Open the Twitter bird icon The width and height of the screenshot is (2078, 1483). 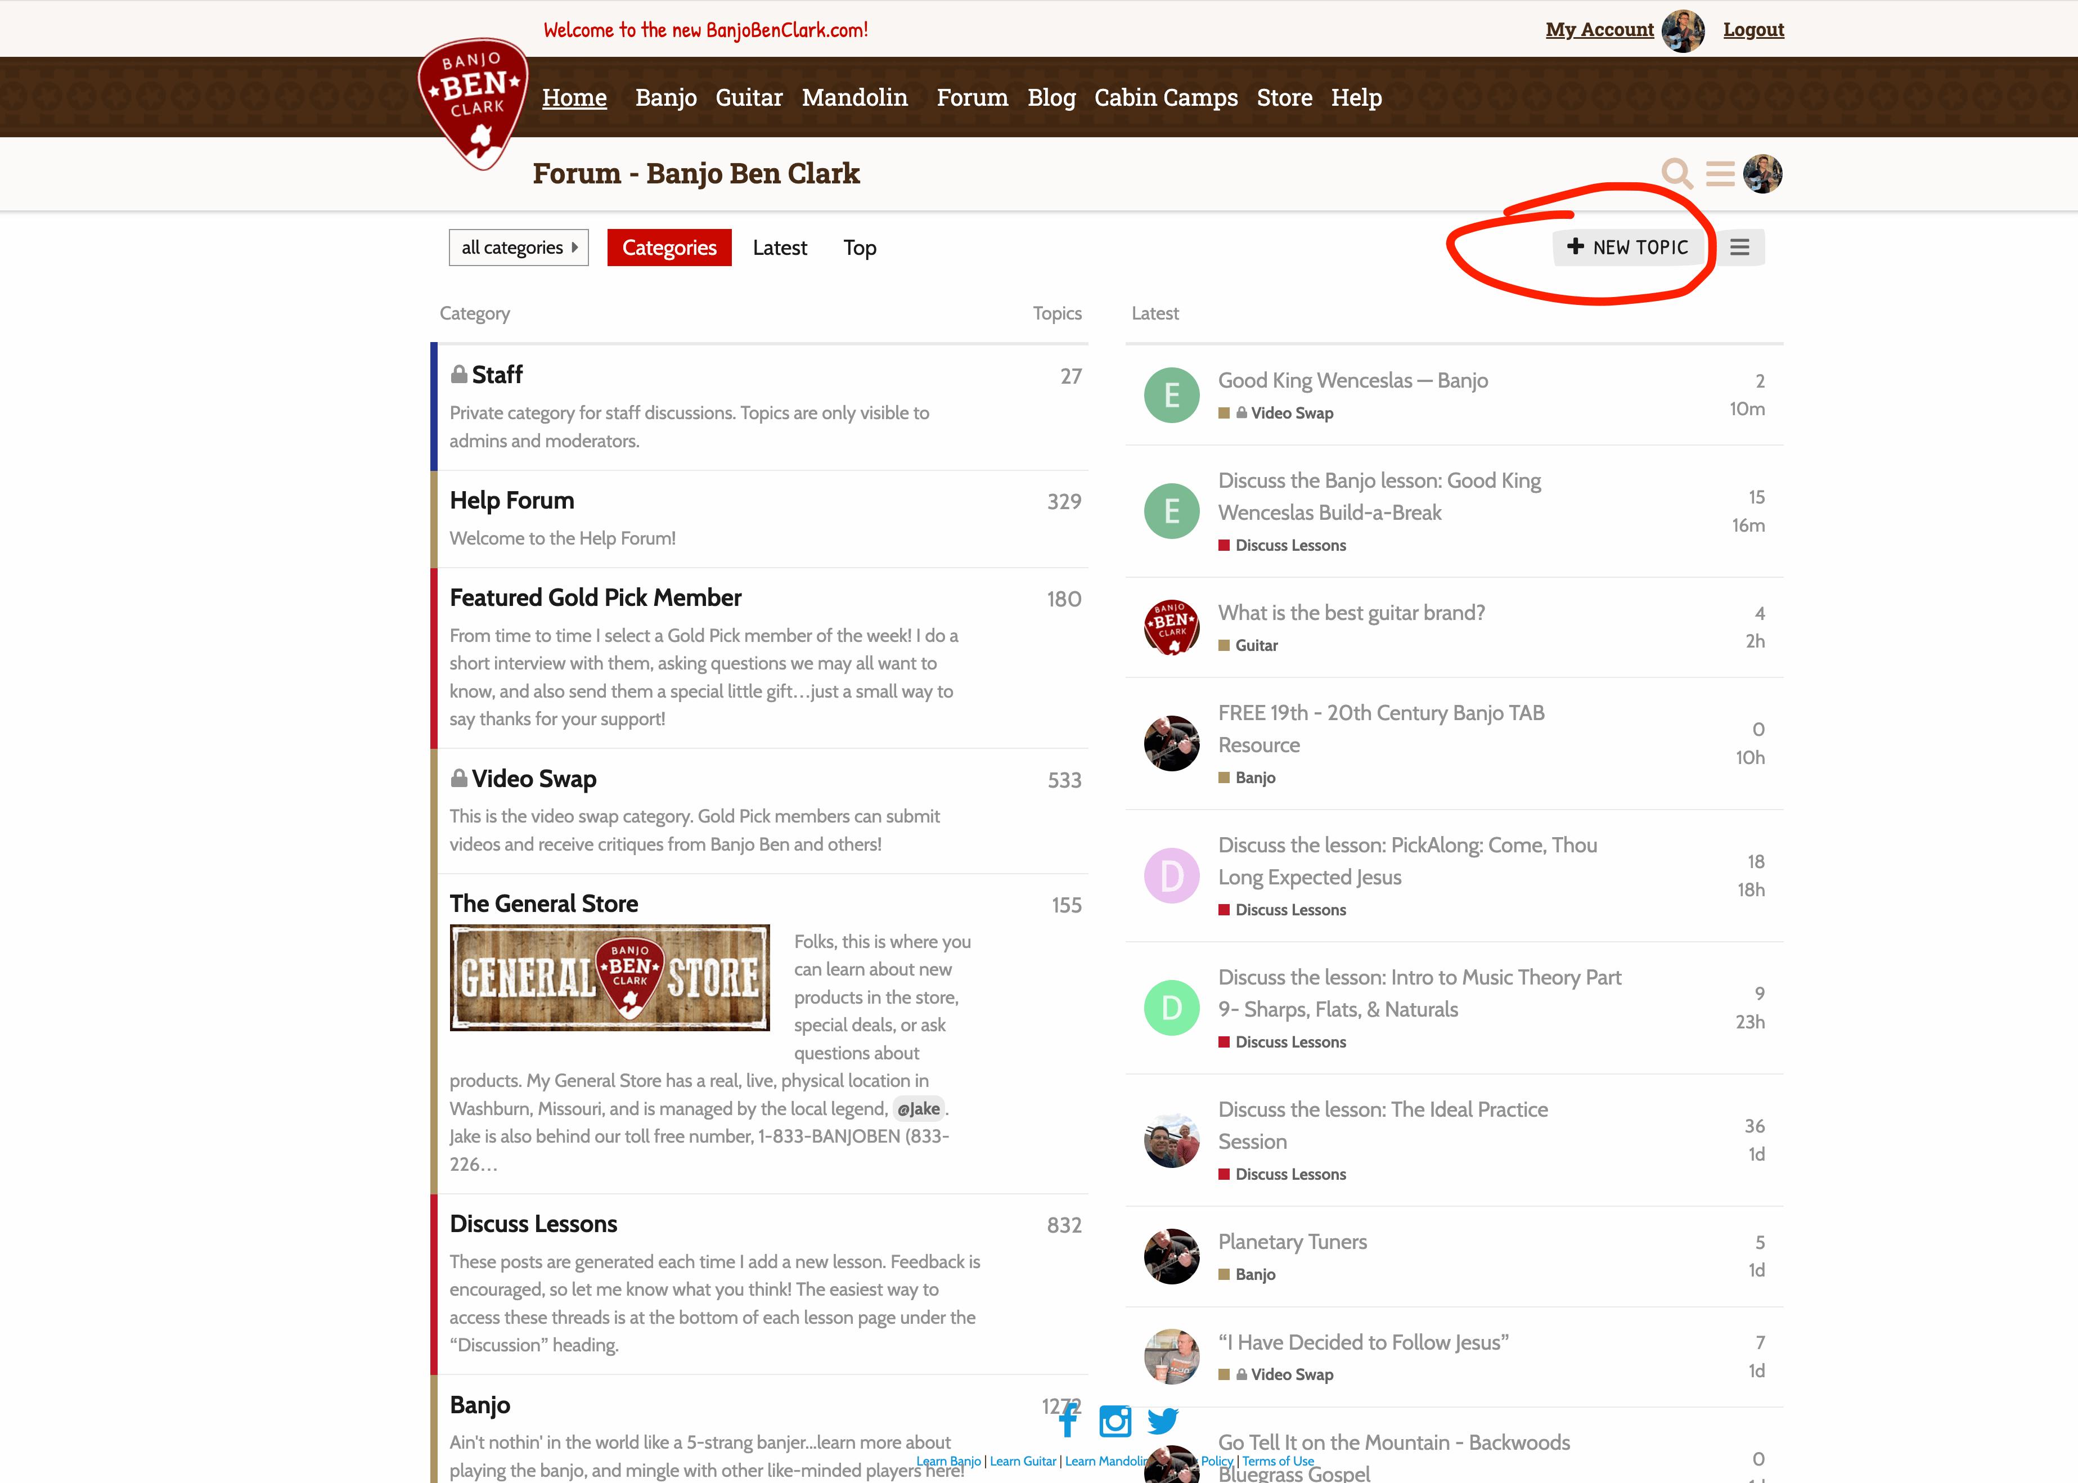(x=1162, y=1421)
